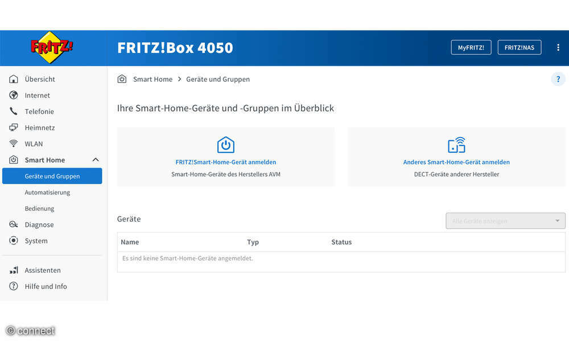
Task: Open the System section icon
Action: pyautogui.click(x=14, y=240)
